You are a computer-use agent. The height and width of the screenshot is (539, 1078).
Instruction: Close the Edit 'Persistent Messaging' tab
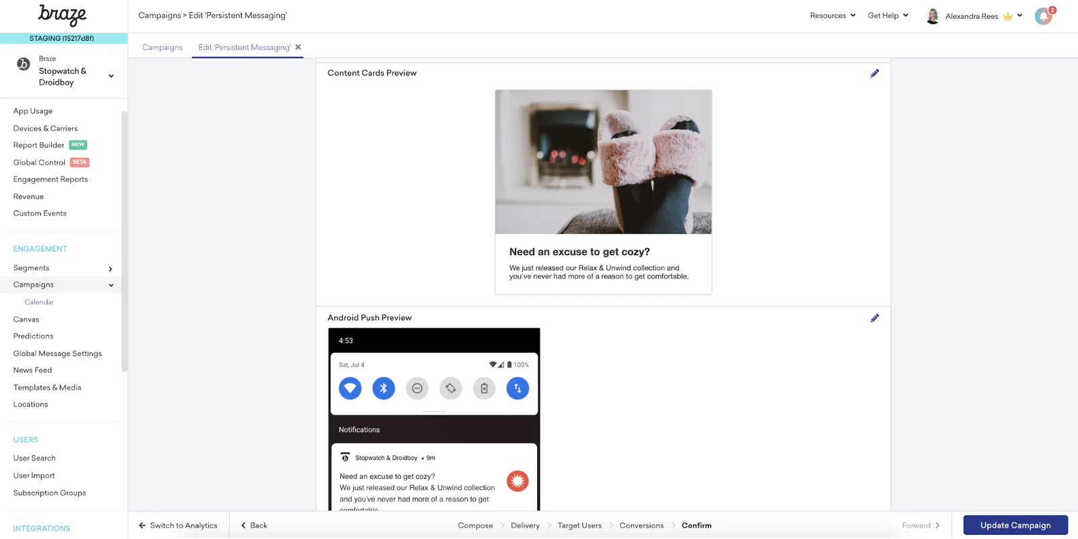298,47
